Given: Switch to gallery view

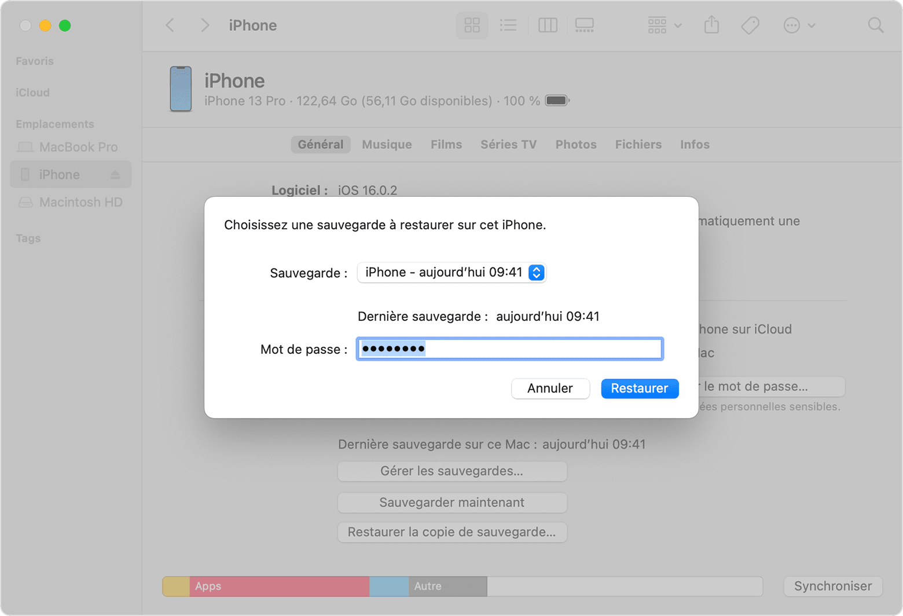Looking at the screenshot, I should click(584, 25).
